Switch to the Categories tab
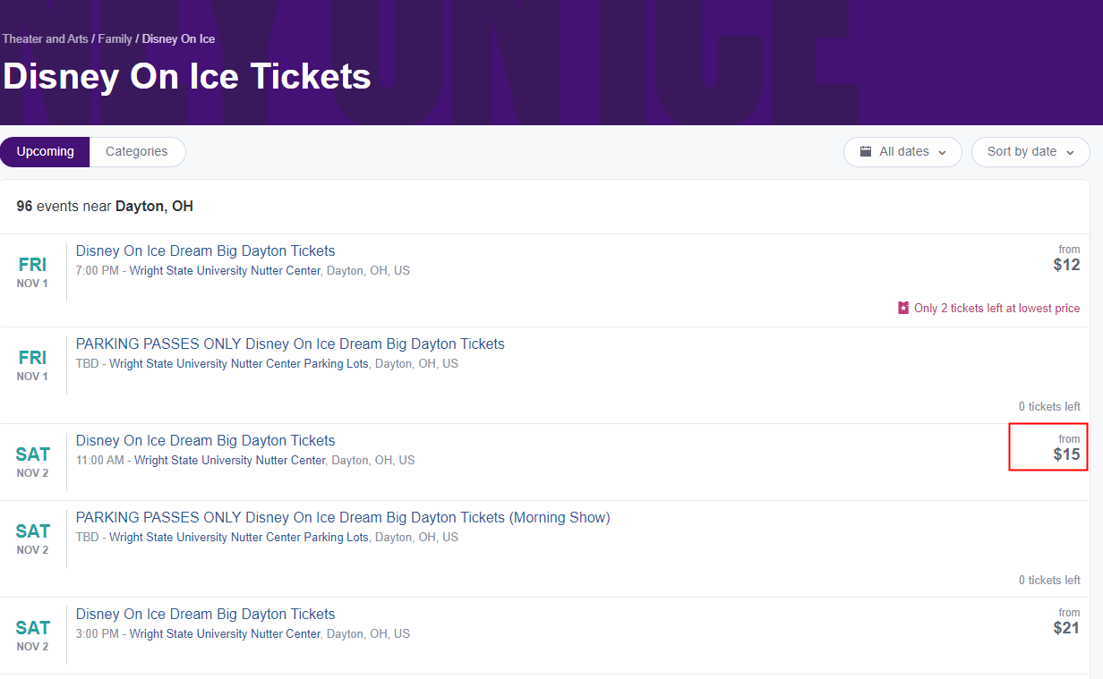Image resolution: width=1103 pixels, height=679 pixels. click(x=137, y=152)
